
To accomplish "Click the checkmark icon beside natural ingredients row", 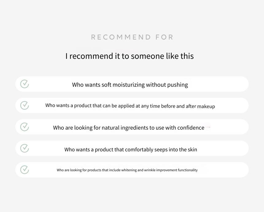I will pos(25,127).
